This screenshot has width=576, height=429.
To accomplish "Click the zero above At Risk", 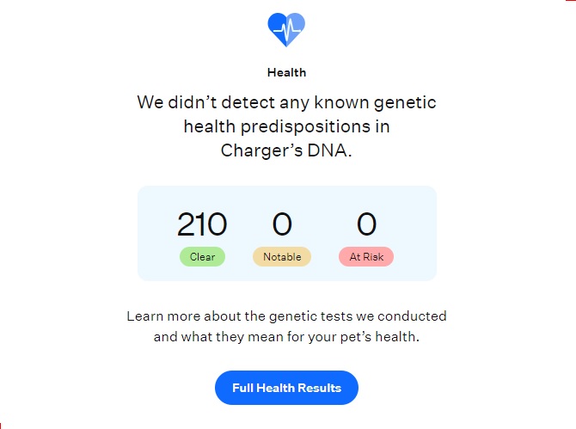I will (x=366, y=225).
